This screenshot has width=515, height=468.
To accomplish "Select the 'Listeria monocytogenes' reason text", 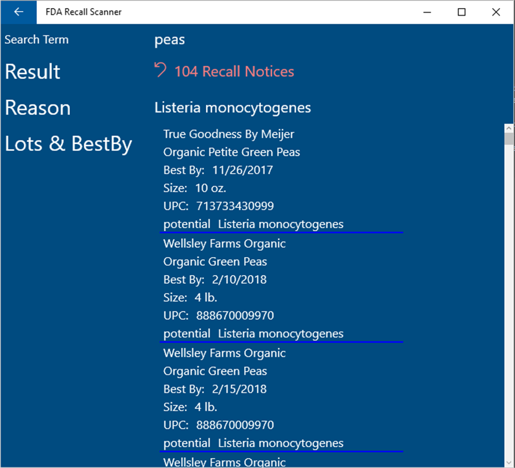I will [233, 108].
